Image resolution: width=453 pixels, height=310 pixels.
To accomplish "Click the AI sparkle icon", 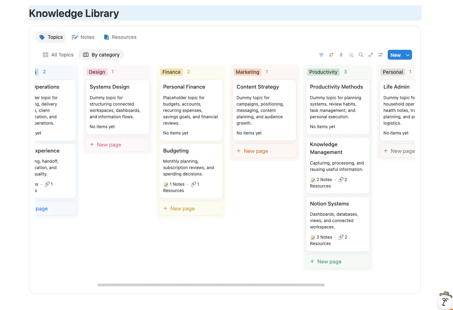I will 351,55.
